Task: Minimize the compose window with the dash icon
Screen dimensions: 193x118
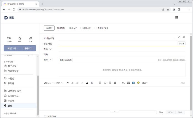Action: click(x=174, y=38)
